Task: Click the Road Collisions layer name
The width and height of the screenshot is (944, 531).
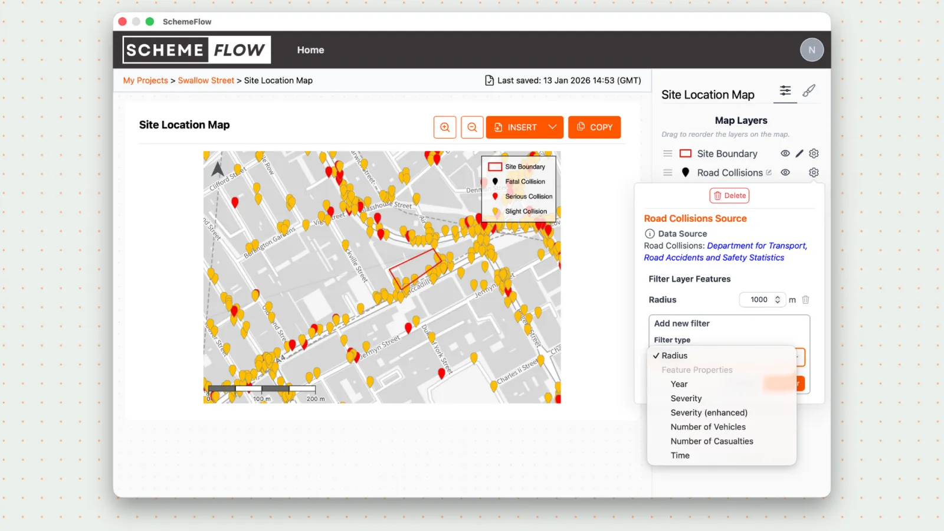Action: click(x=730, y=172)
